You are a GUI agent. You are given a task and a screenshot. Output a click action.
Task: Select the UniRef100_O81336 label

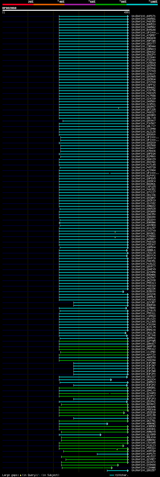(143, 195)
